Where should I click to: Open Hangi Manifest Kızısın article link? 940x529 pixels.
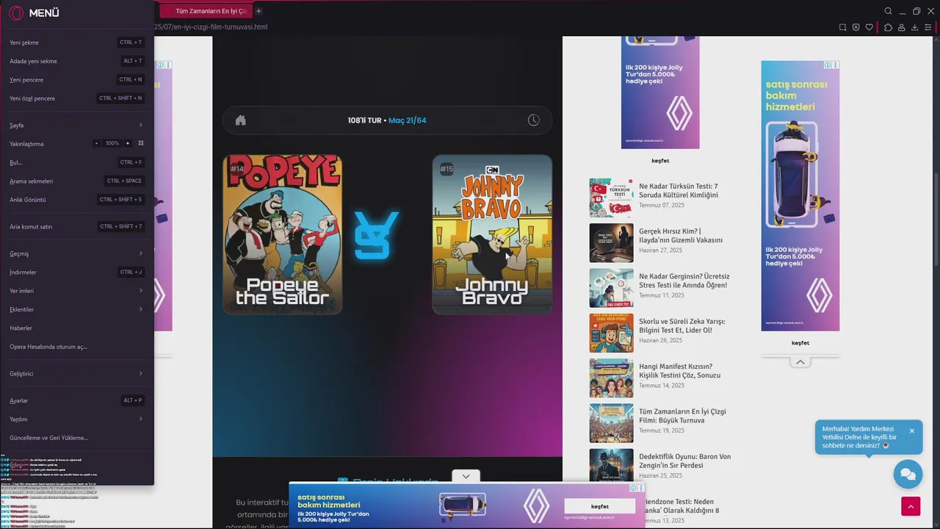pos(679,370)
